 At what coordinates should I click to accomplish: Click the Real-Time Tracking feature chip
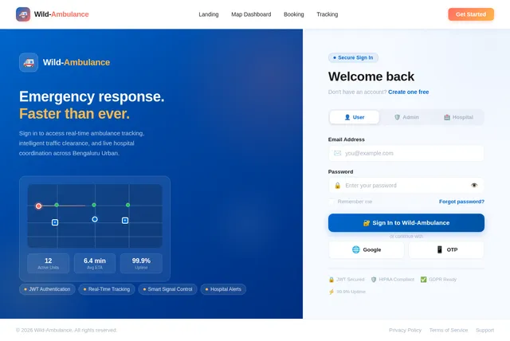(106, 289)
